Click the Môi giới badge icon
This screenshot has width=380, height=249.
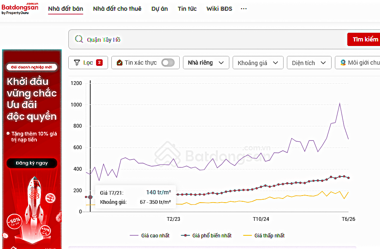[x=343, y=63]
